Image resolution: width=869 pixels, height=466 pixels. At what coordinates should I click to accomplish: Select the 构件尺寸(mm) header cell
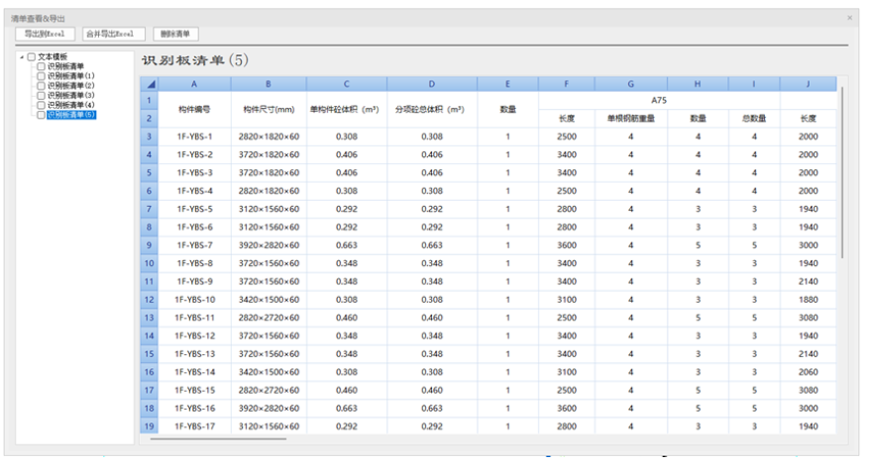pos(269,109)
